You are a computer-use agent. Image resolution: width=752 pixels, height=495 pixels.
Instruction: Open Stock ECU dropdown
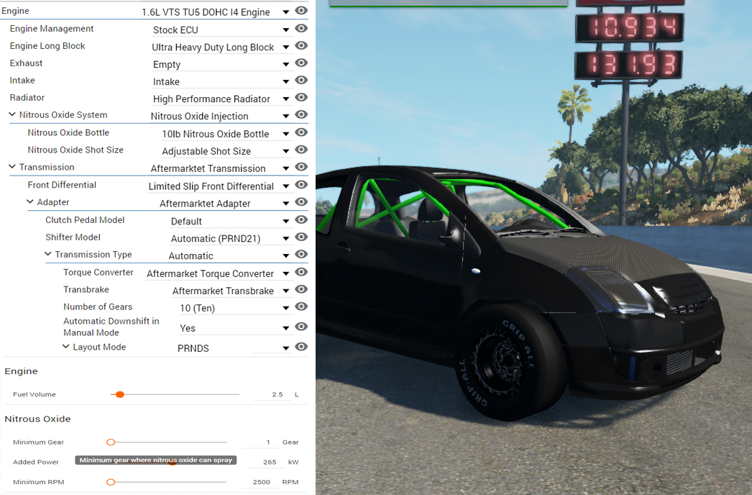click(x=221, y=29)
